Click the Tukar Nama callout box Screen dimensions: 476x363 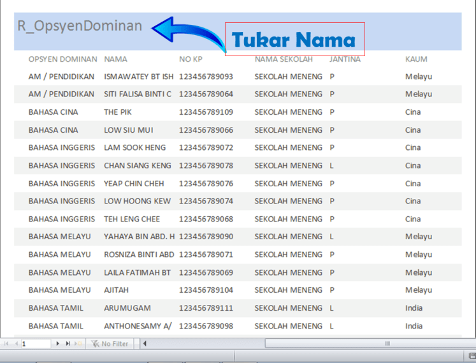[294, 40]
